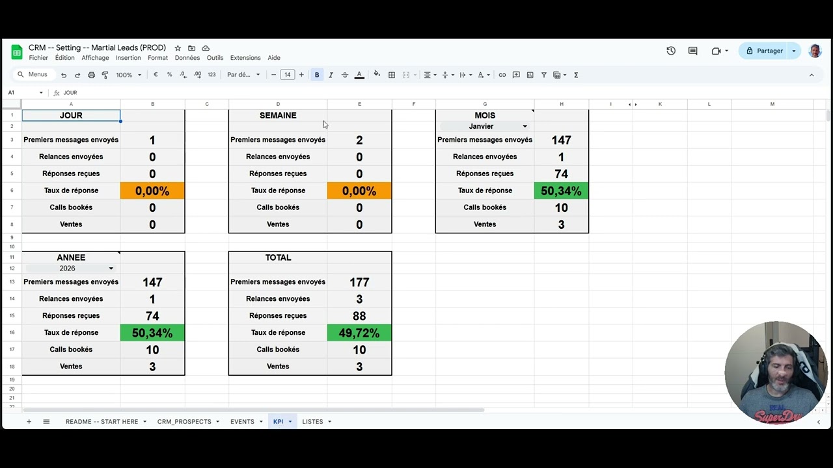
Task: Star the document
Action: coord(178,48)
